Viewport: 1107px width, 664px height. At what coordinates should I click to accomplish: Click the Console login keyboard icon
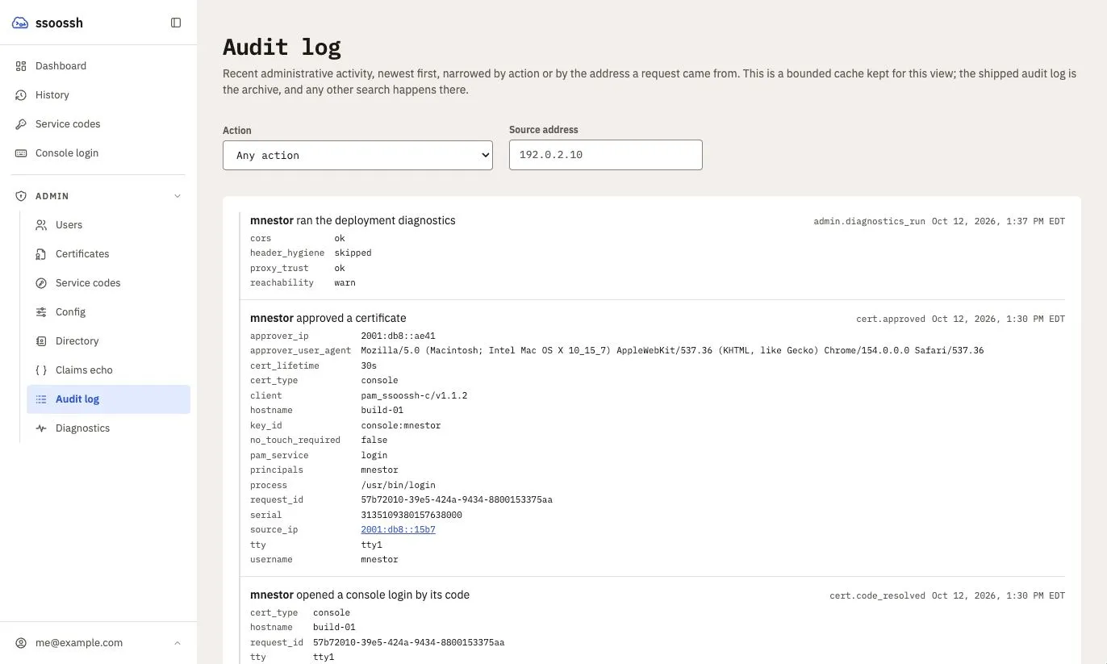[x=21, y=153]
